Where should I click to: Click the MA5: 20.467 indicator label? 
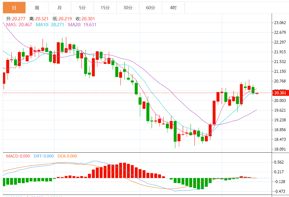point(19,25)
